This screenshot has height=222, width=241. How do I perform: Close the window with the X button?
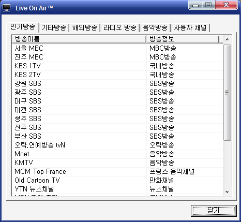point(227,5)
